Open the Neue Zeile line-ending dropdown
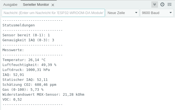The height and width of the screenshot is (110, 175). point(122,13)
